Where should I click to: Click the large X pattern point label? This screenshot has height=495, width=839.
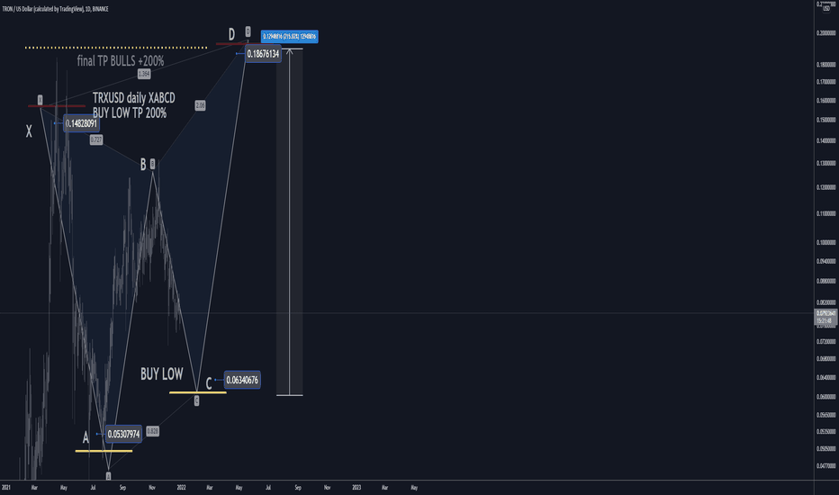tap(29, 131)
